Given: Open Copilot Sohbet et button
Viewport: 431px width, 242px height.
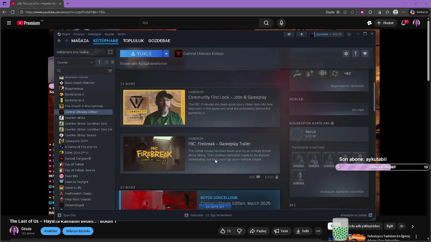Looking at the screenshot, I should tap(419, 12).
